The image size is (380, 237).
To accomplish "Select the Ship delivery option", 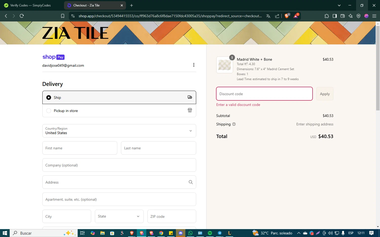I will tap(119, 97).
